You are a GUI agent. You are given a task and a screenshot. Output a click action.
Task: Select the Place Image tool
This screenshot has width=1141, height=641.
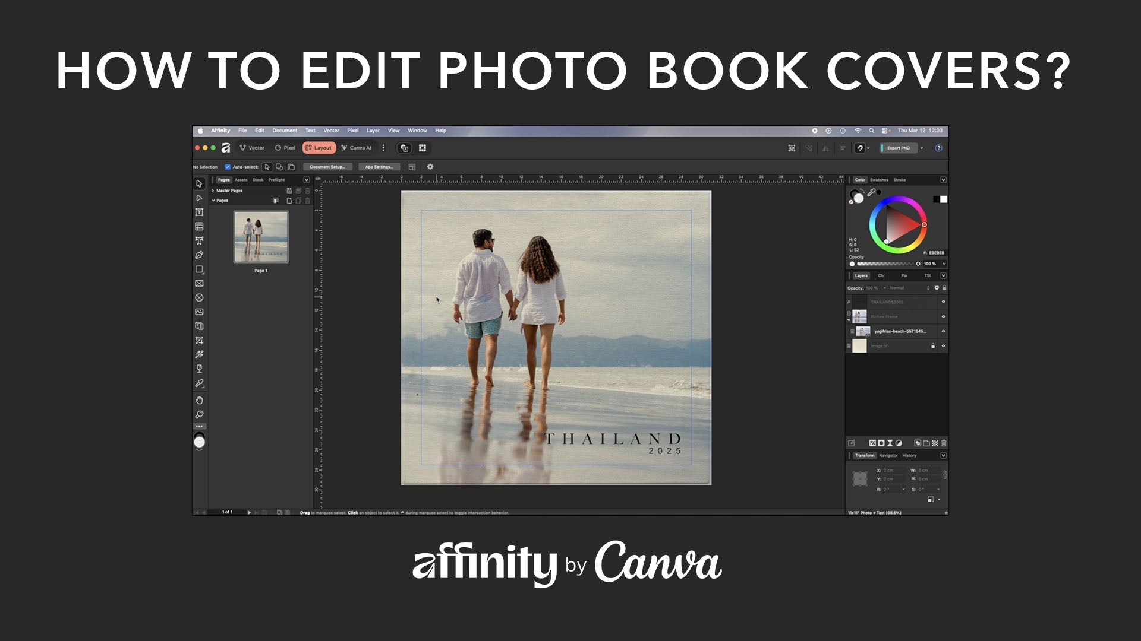point(199,312)
